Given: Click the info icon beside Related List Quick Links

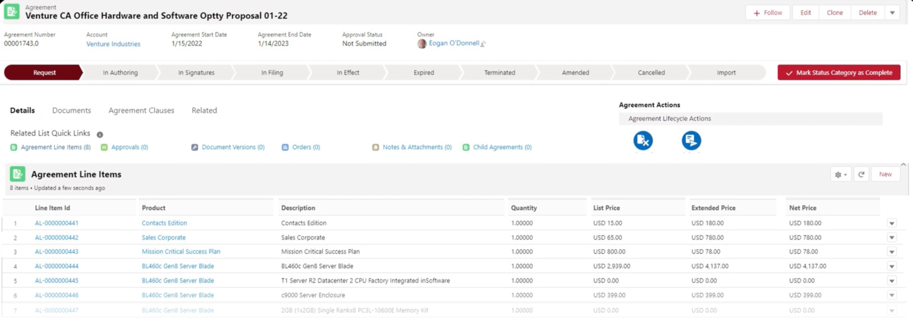Looking at the screenshot, I should coord(100,135).
